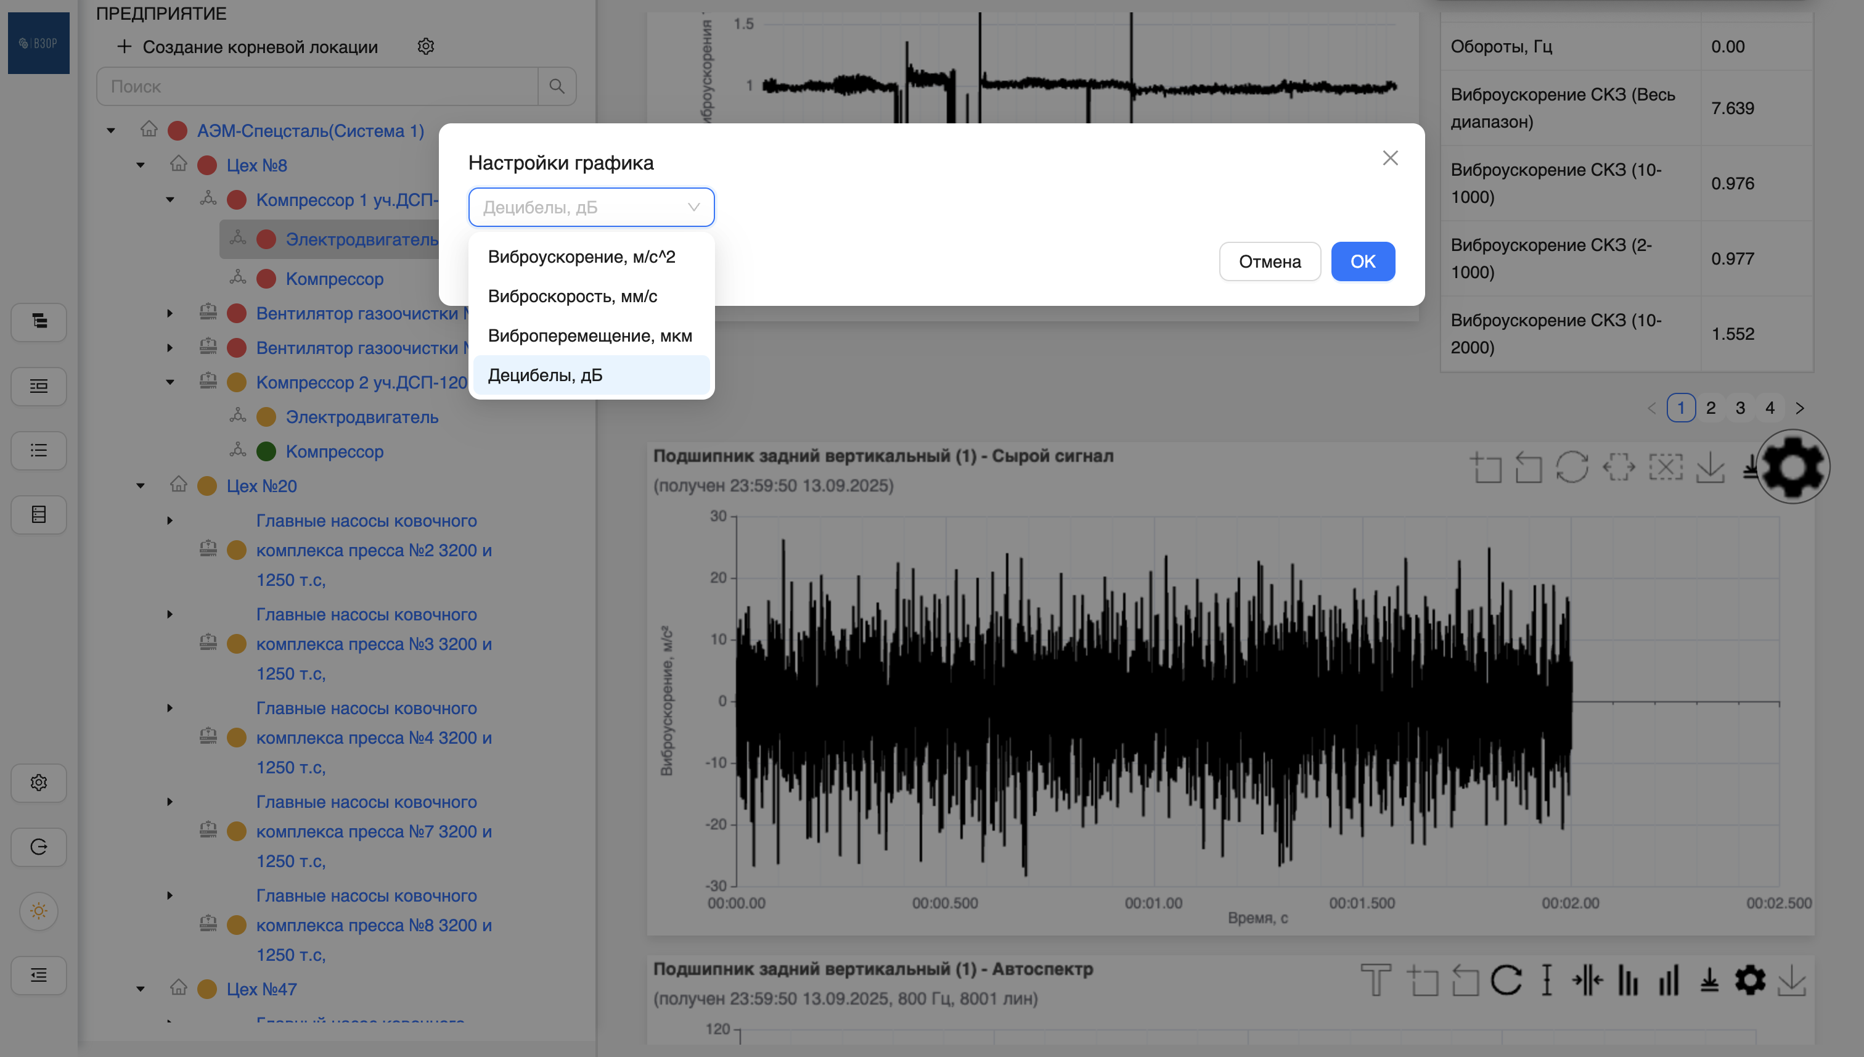The image size is (1864, 1057).
Task: Select the Виброскорость, мм/с dropdown option
Action: click(x=573, y=296)
